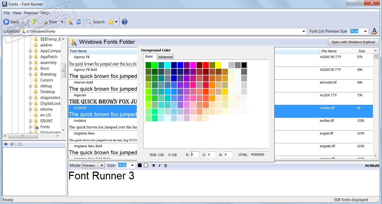Refresh the font list with blue arrows icon
The height and width of the screenshot is (204, 382).
click(79, 22)
